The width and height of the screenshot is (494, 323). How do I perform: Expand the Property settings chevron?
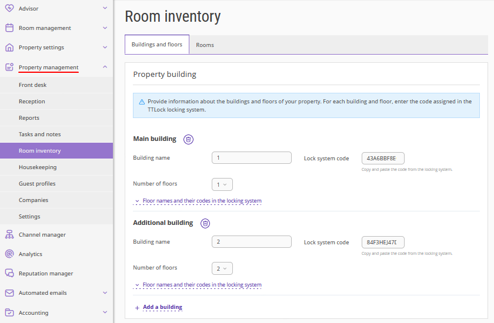[105, 47]
